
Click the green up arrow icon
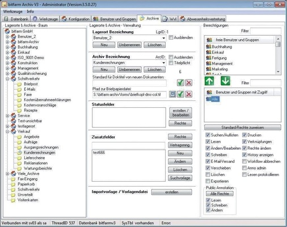coord(209,81)
